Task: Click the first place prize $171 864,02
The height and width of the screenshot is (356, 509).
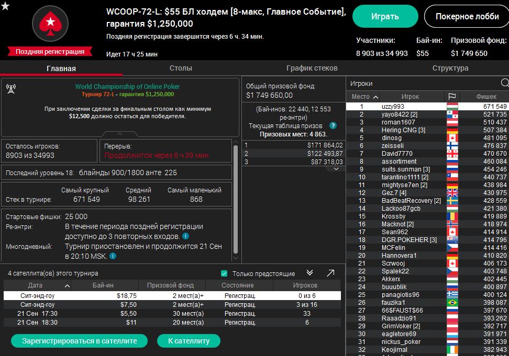Action: pos(325,145)
